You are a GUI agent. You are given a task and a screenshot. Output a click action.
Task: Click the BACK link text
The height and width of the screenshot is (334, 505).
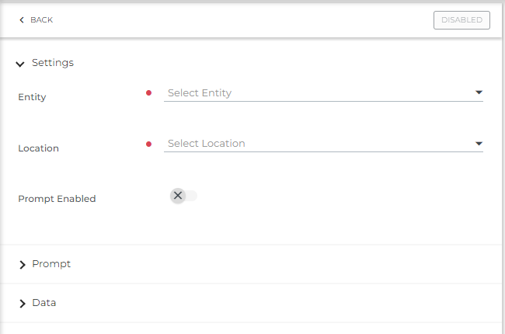click(x=41, y=20)
